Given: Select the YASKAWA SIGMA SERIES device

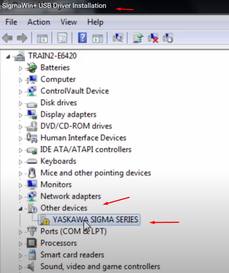Looking at the screenshot, I should pyautogui.click(x=95, y=220).
